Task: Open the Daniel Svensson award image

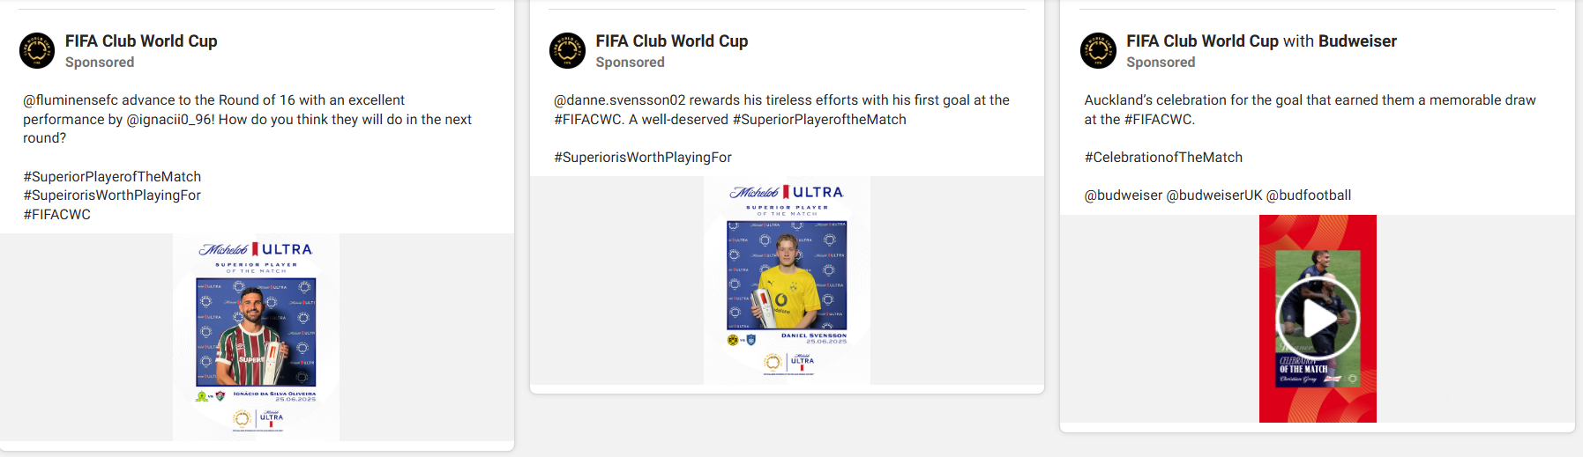Action: 787,280
